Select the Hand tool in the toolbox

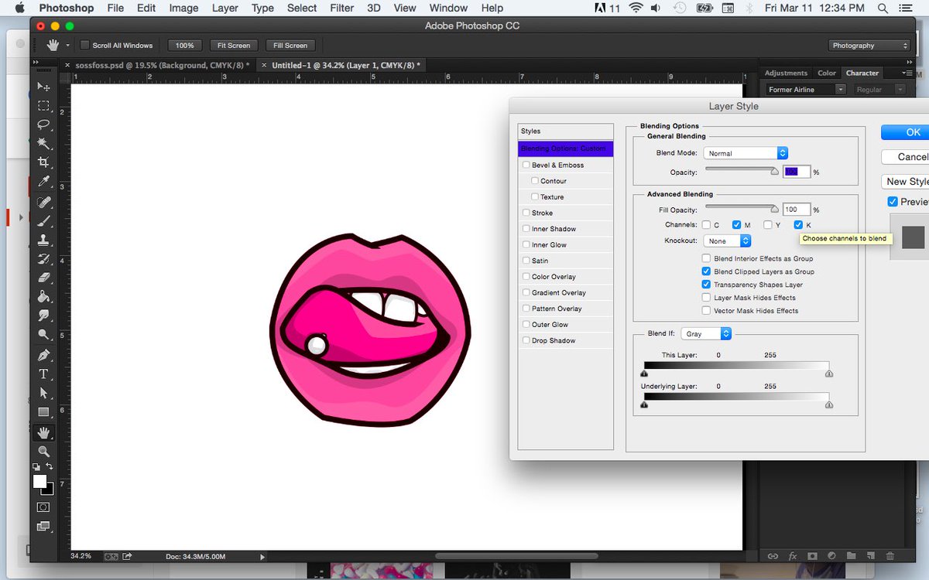tap(43, 432)
